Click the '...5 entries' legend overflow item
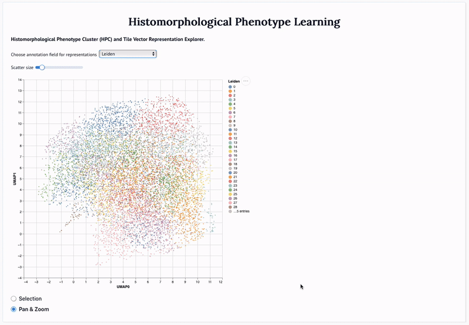The image size is (469, 325). (x=241, y=211)
